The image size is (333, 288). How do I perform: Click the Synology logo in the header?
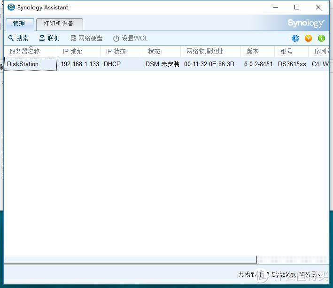(306, 23)
